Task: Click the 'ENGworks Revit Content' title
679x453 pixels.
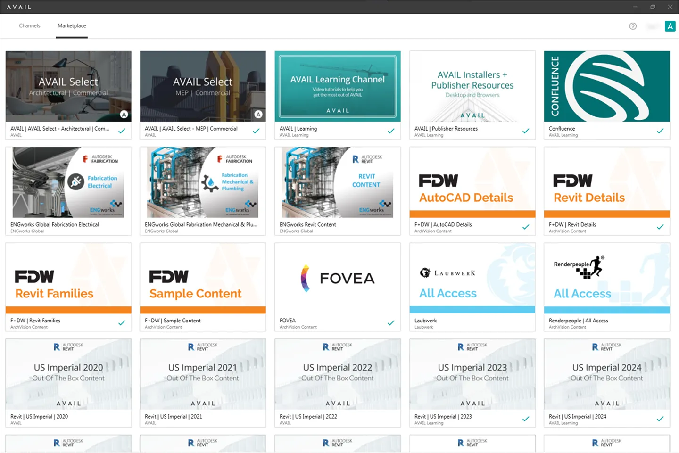Action: [307, 225]
